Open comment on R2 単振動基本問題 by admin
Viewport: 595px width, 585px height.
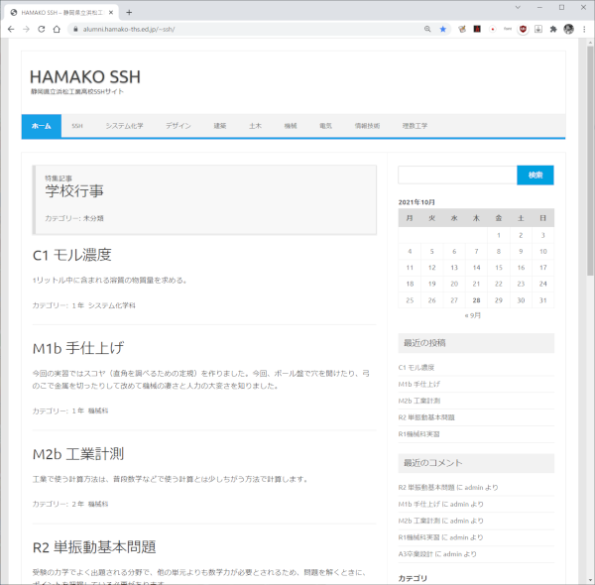pyautogui.click(x=426, y=488)
